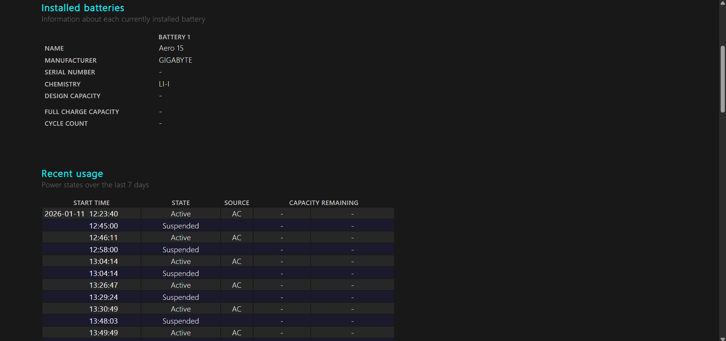Click the CYCLE COUNT label

pyautogui.click(x=66, y=123)
